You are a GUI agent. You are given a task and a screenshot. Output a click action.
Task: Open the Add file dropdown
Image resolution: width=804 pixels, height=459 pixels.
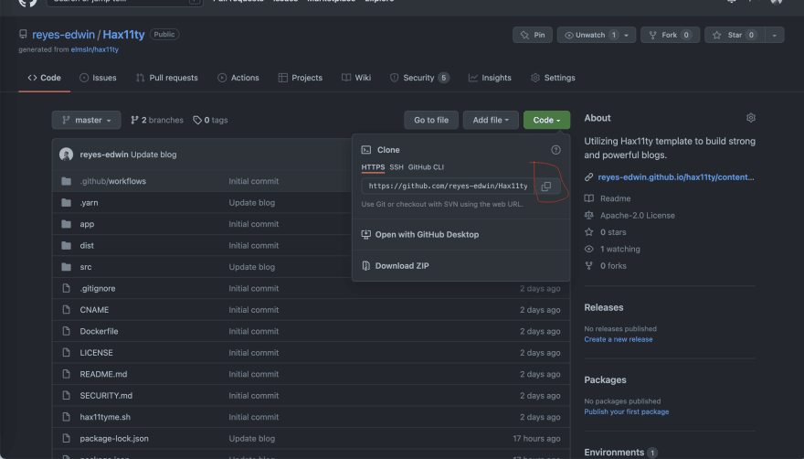491,120
